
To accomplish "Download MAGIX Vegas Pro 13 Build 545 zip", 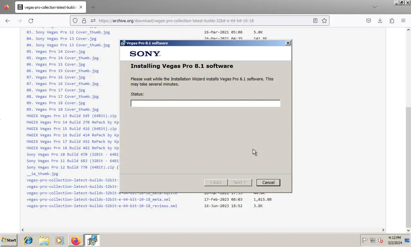I will tap(72, 116).
